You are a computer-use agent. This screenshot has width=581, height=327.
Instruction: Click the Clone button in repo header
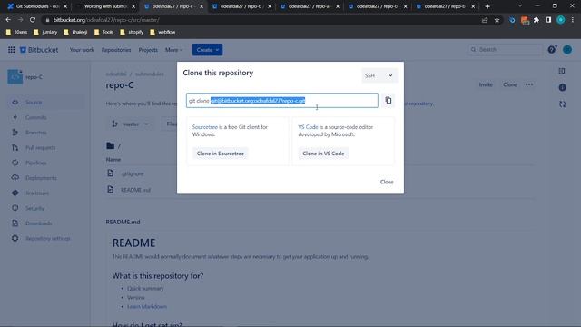(x=510, y=84)
